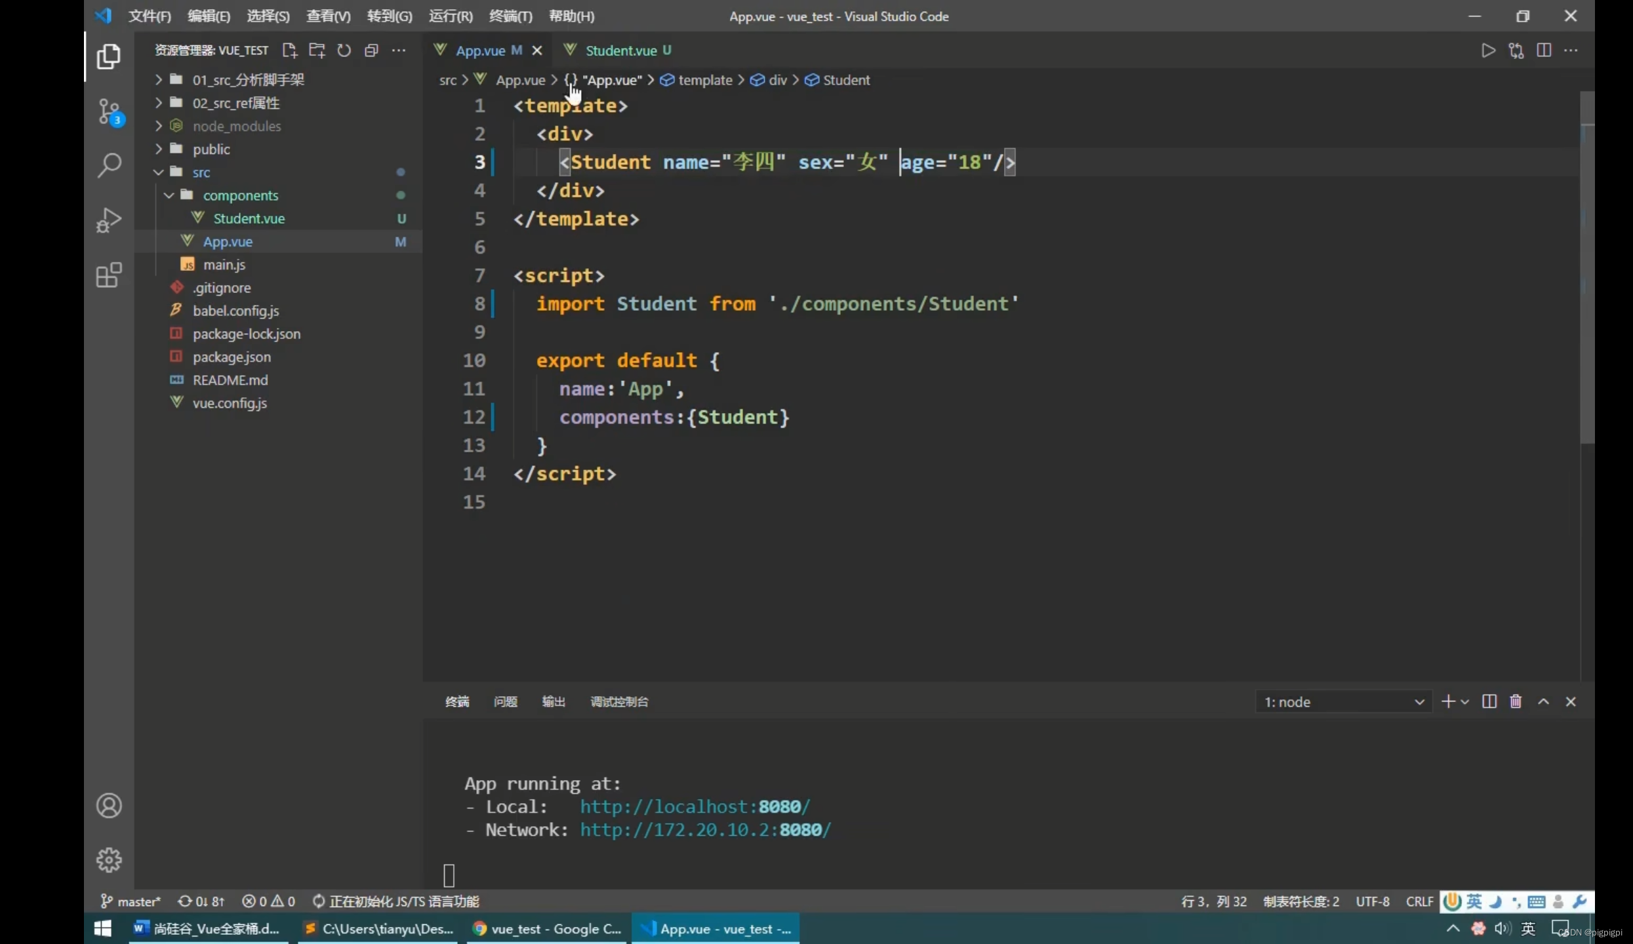This screenshot has height=944, width=1633.
Task: Open the Extensions view
Action: (x=109, y=275)
